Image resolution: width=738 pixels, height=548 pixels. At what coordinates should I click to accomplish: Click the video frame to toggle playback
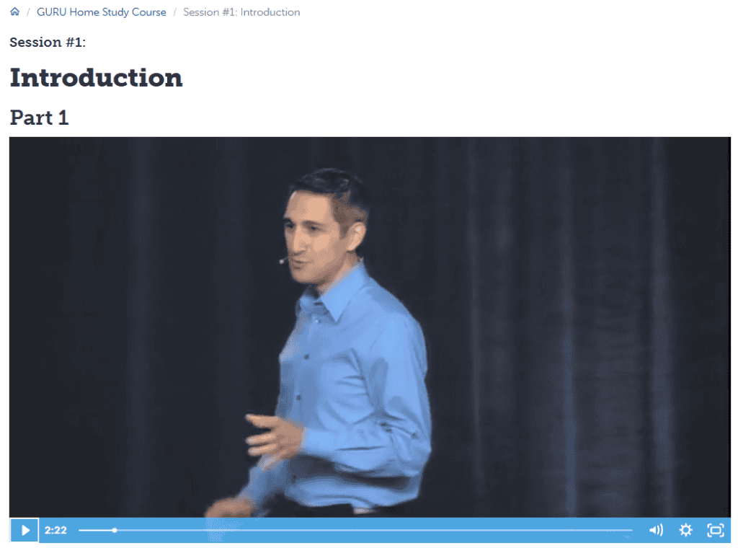[x=370, y=327]
